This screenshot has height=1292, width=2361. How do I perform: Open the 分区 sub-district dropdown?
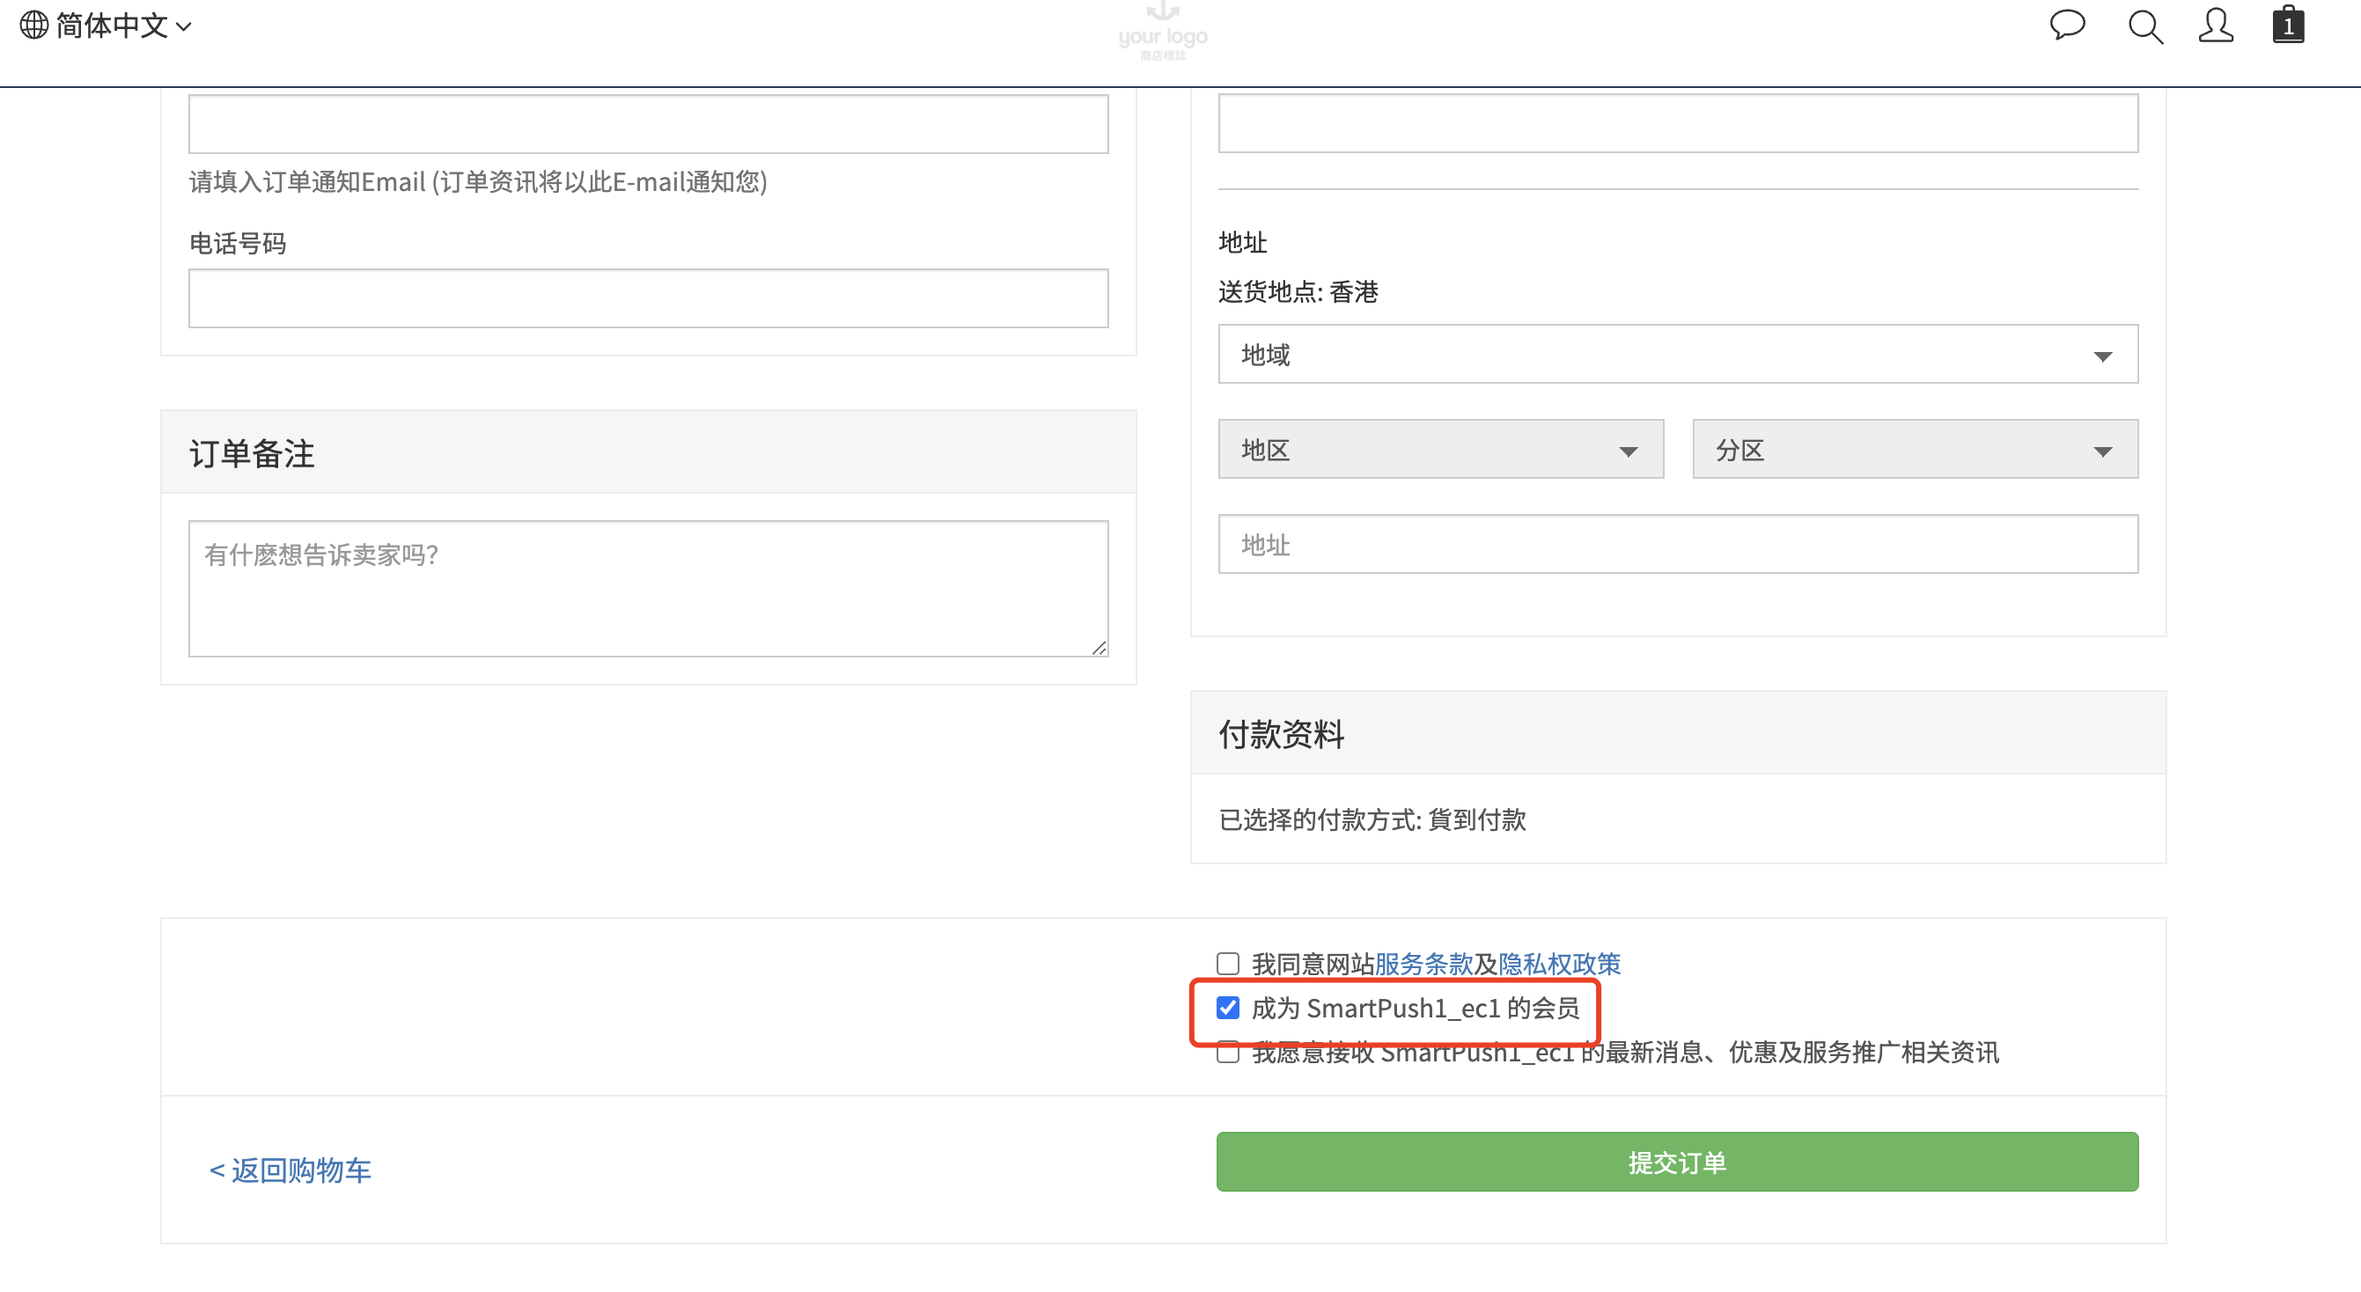click(x=1915, y=449)
